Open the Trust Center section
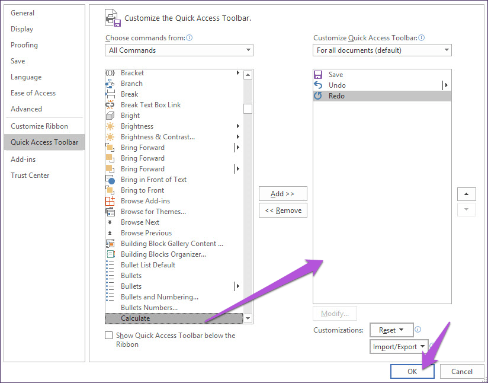 pyautogui.click(x=30, y=175)
